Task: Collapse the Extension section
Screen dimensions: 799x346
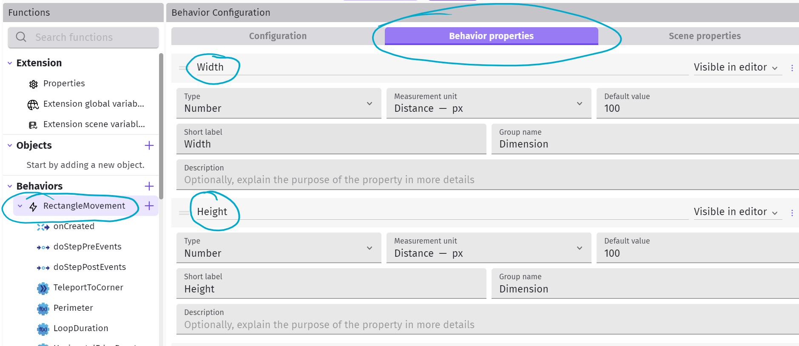Action: pos(10,63)
